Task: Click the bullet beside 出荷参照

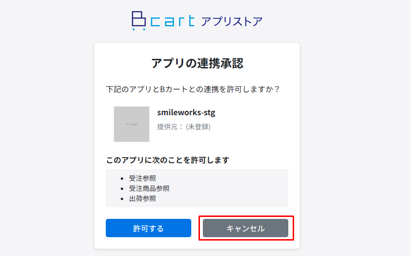Action: tap(122, 199)
